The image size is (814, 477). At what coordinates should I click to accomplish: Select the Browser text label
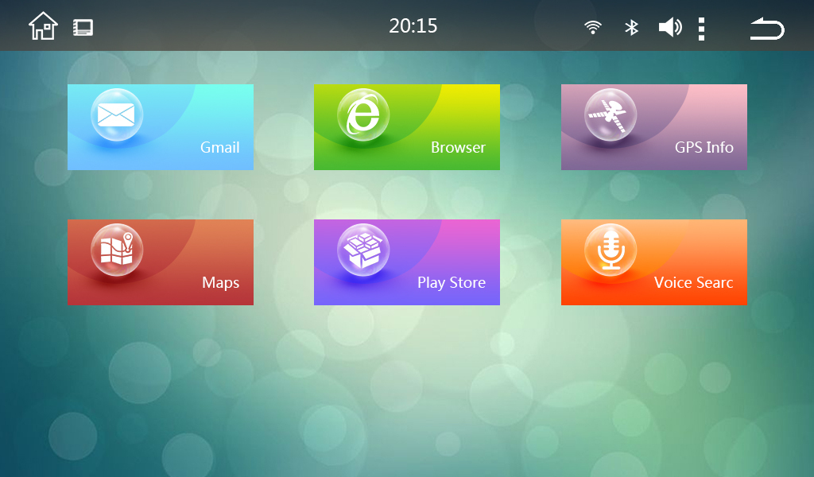(459, 147)
